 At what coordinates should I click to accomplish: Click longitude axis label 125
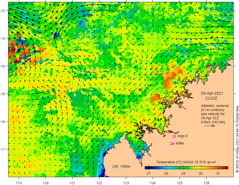click(x=180, y=183)
